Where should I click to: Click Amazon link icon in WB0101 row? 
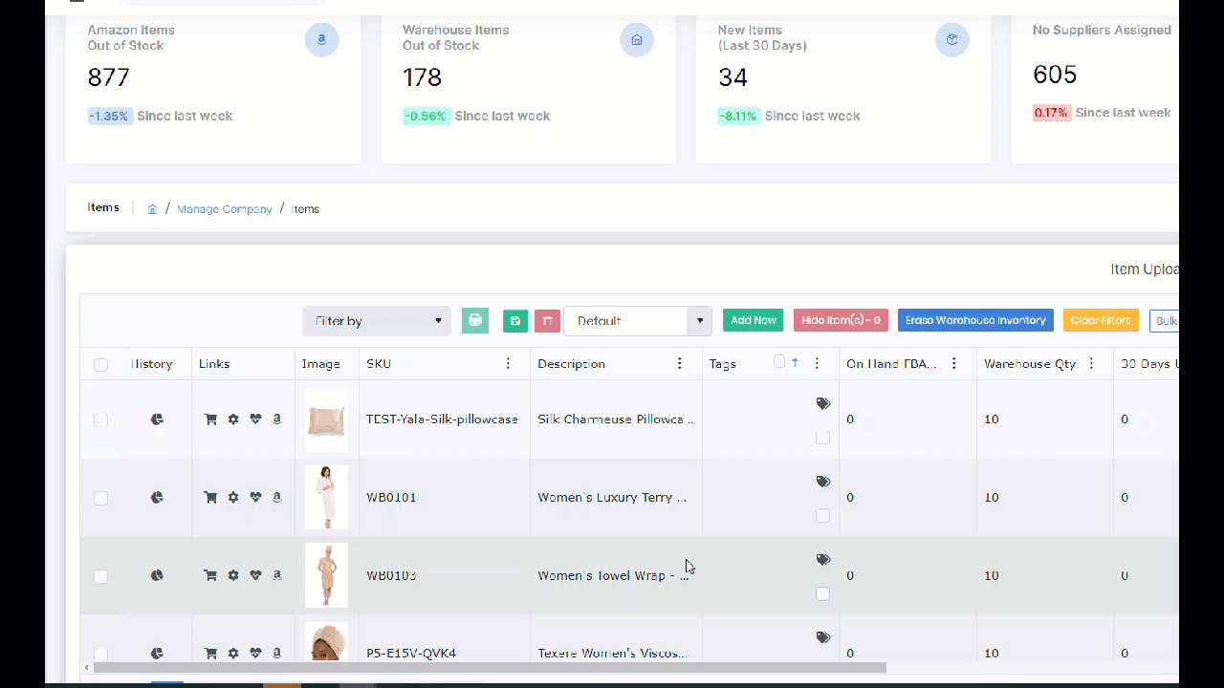click(277, 498)
